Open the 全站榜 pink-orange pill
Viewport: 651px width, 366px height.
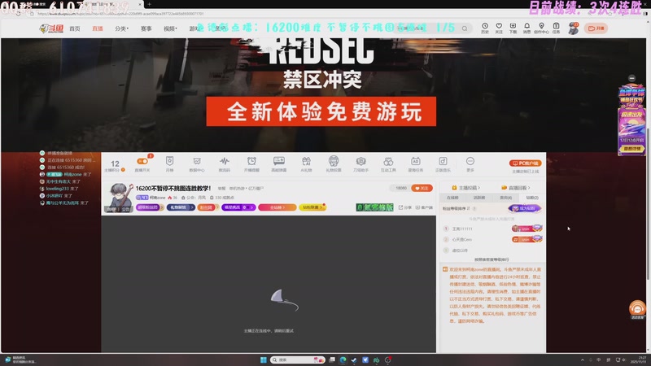tap(277, 207)
